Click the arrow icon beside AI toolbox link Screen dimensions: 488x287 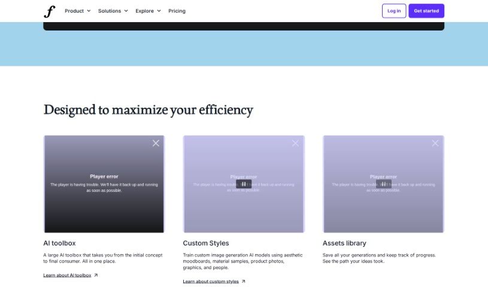click(x=96, y=275)
